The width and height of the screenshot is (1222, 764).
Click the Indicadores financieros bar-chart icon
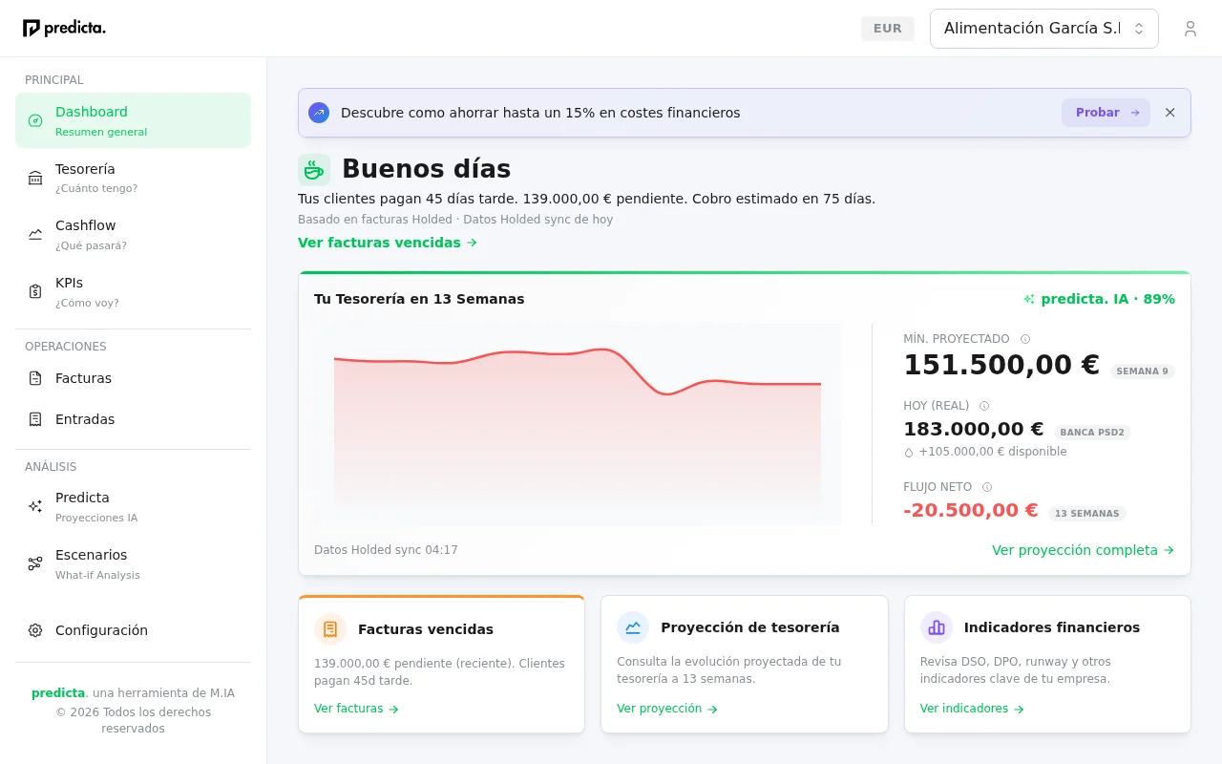[936, 627]
